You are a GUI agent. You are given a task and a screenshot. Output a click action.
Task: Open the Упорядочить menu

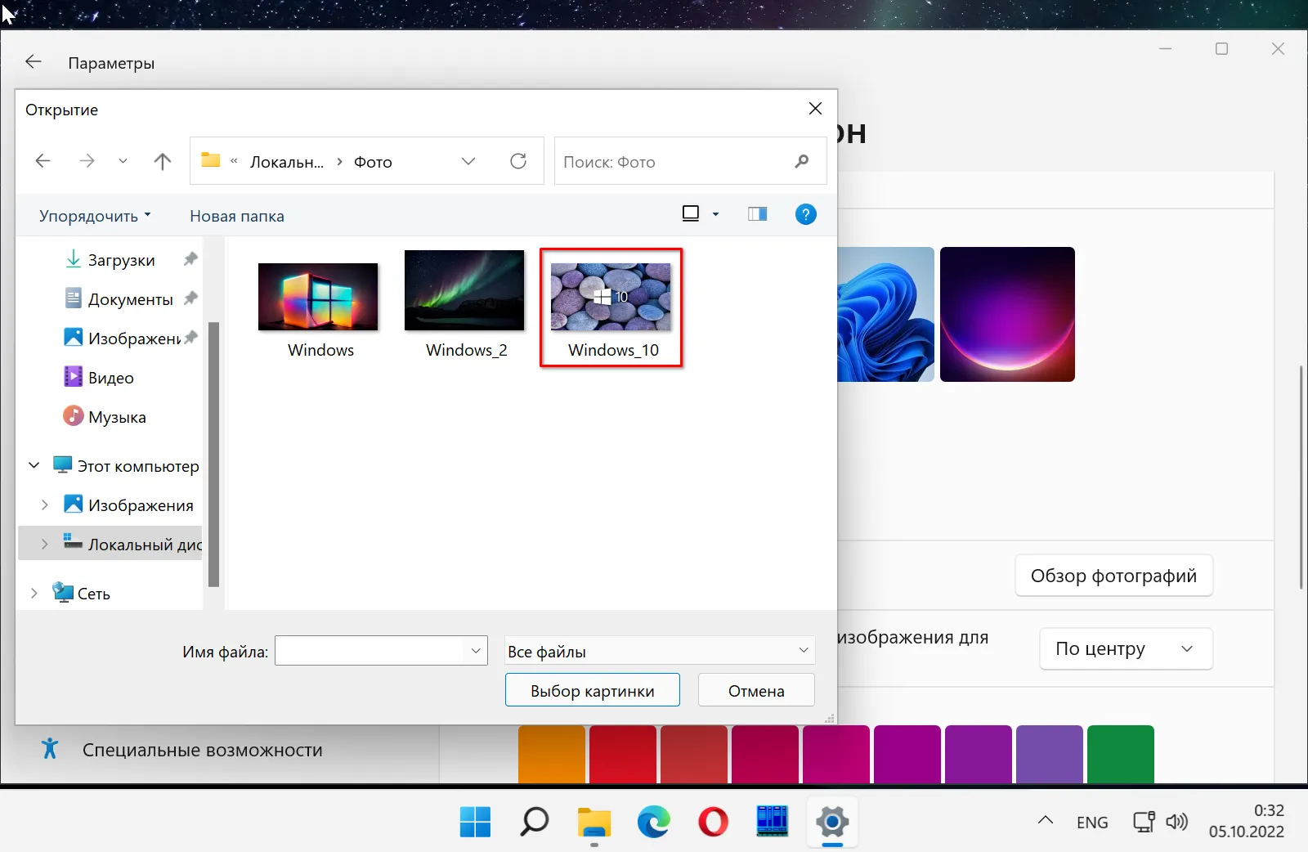click(x=95, y=216)
